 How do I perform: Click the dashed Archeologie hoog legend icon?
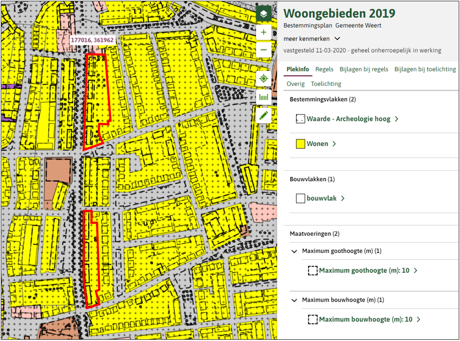click(x=300, y=118)
